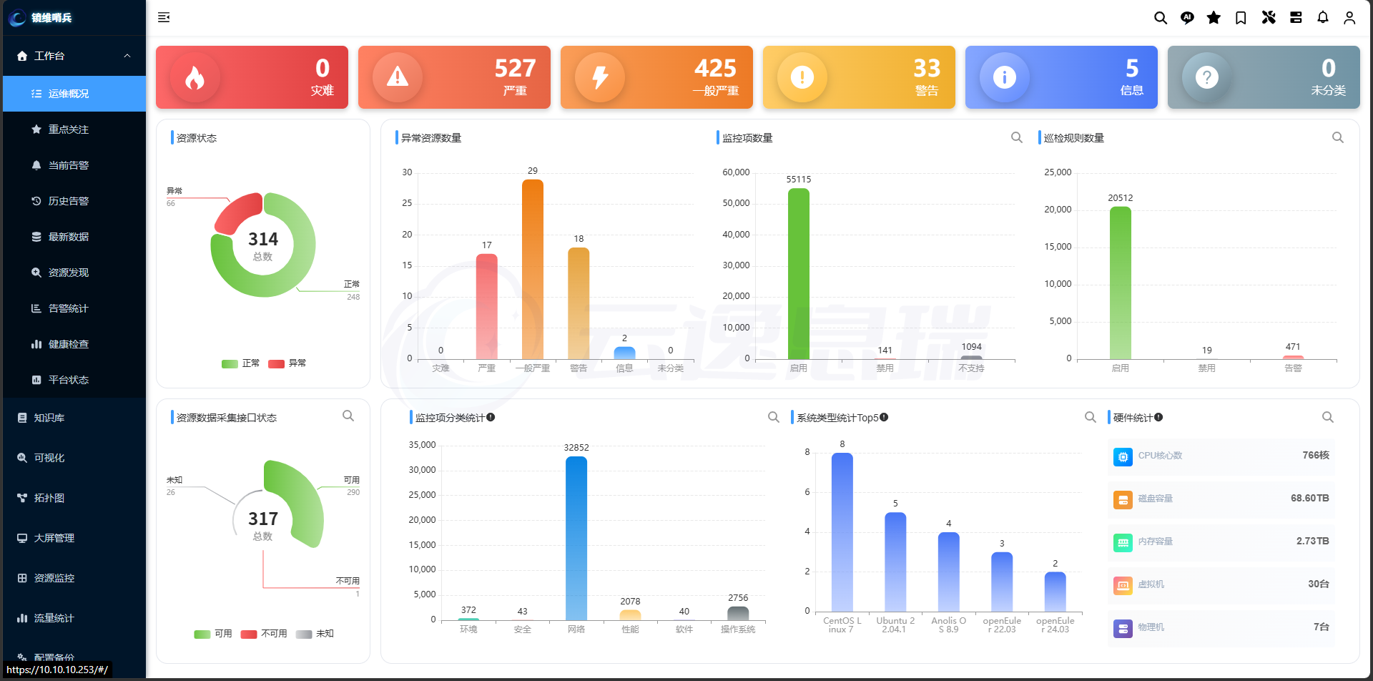Expand the 知识库 sidebar menu

[74, 418]
